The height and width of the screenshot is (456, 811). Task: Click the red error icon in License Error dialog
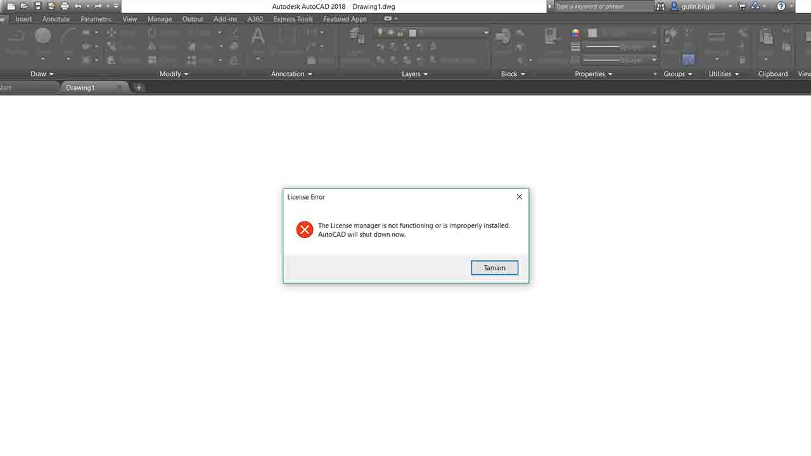click(305, 230)
